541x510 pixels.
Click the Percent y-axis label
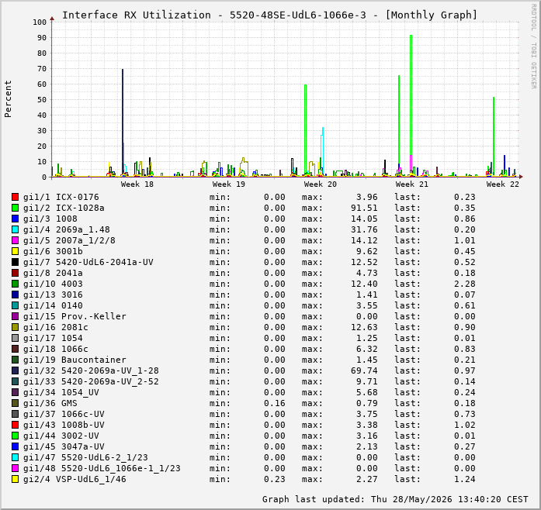8,99
